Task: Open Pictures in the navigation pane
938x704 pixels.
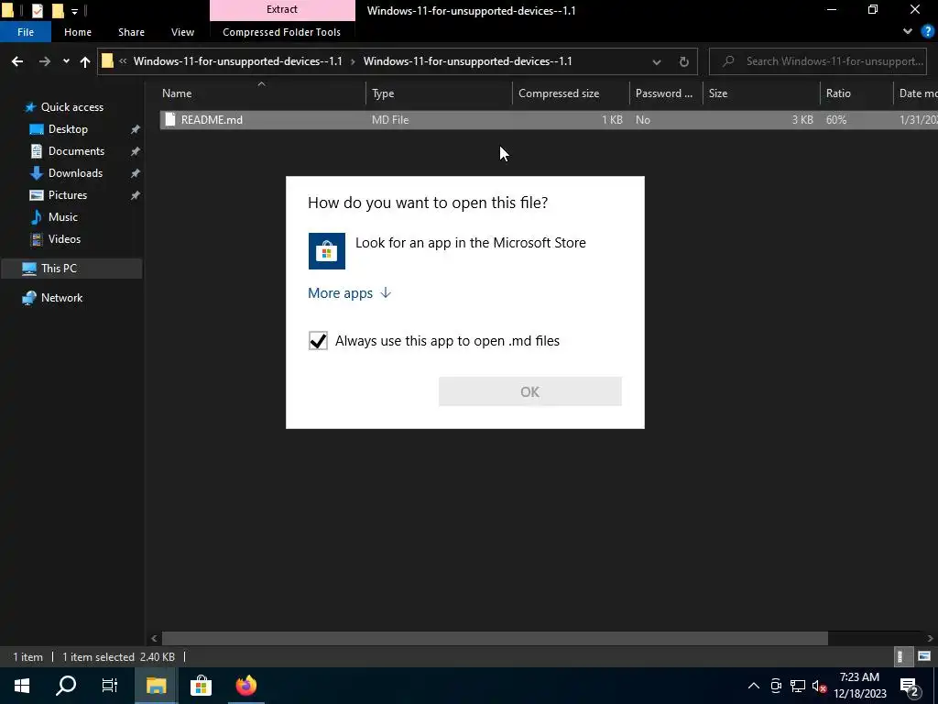Action: click(x=68, y=195)
